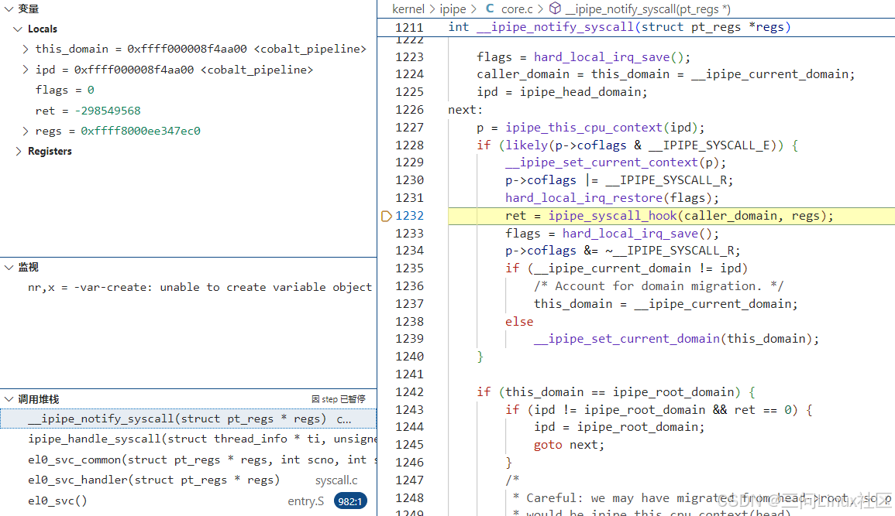This screenshot has height=516, width=895.
Task: Select el0_svc_common stack frame
Action: [x=188, y=460]
